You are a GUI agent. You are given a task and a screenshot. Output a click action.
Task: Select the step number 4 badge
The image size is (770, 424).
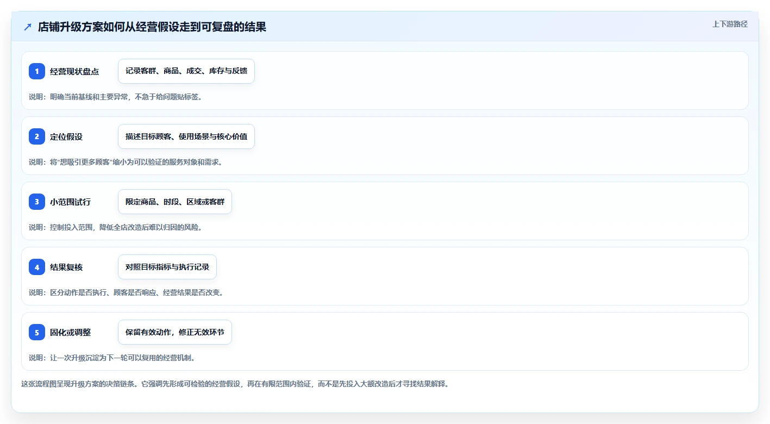click(37, 267)
